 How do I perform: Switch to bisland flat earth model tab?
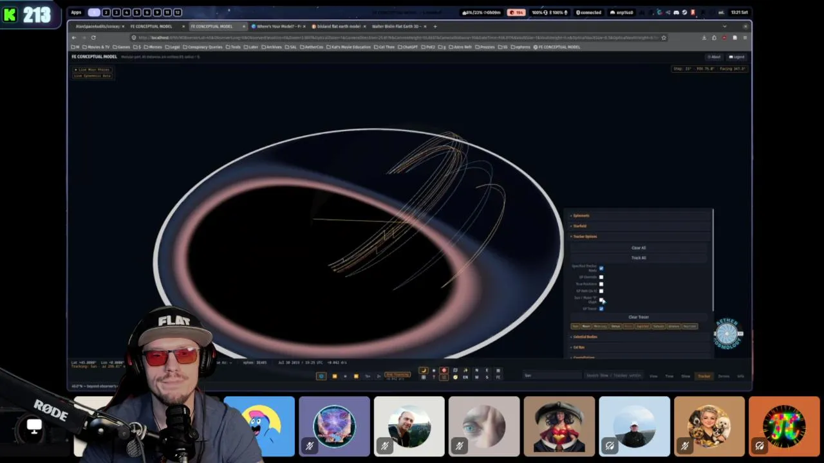tap(336, 26)
